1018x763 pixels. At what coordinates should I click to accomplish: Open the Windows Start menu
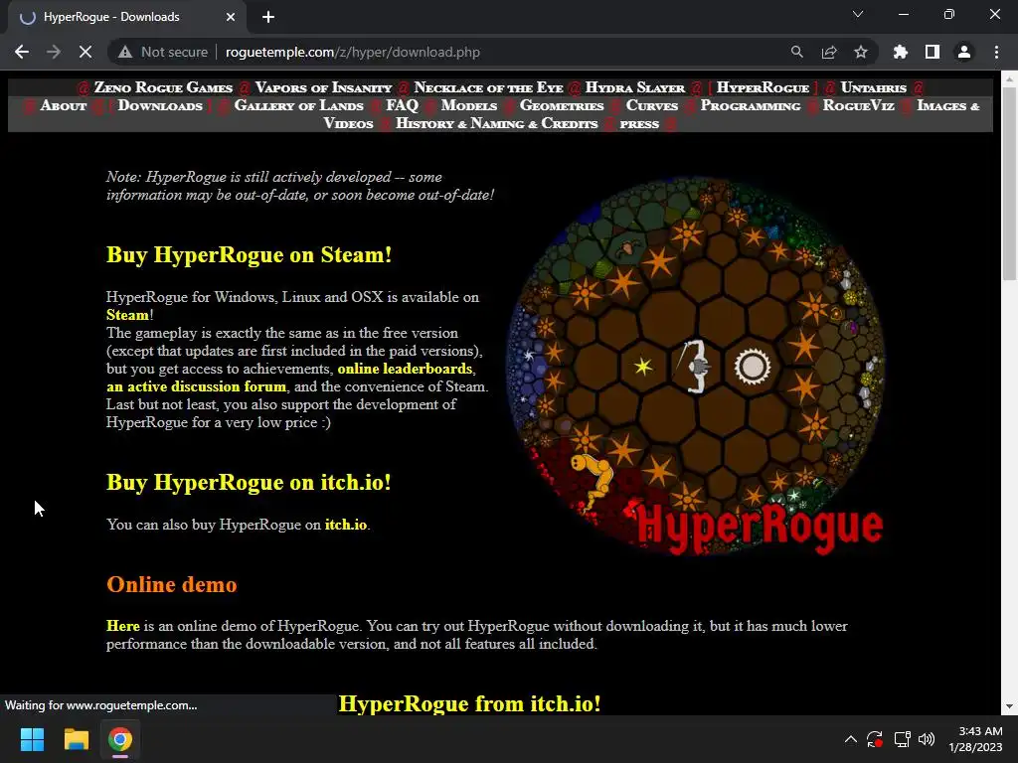[32, 739]
